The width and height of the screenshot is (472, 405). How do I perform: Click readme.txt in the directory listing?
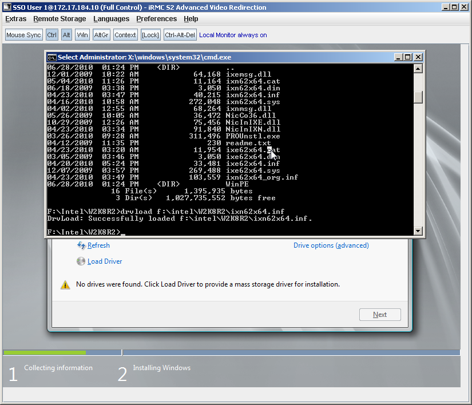[248, 143]
